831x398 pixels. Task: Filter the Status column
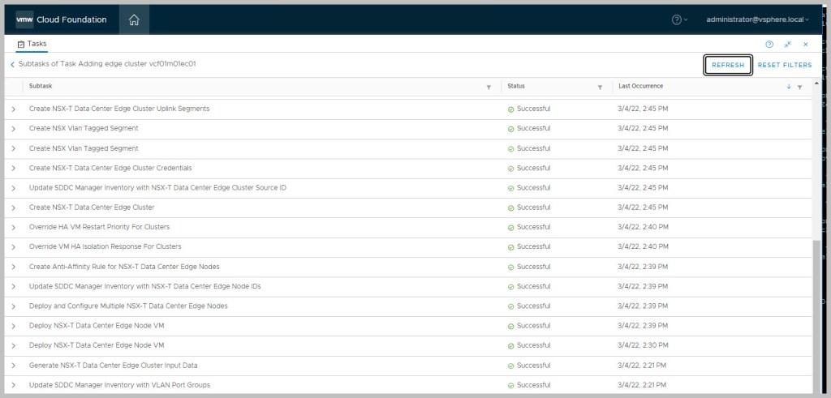[x=600, y=88]
